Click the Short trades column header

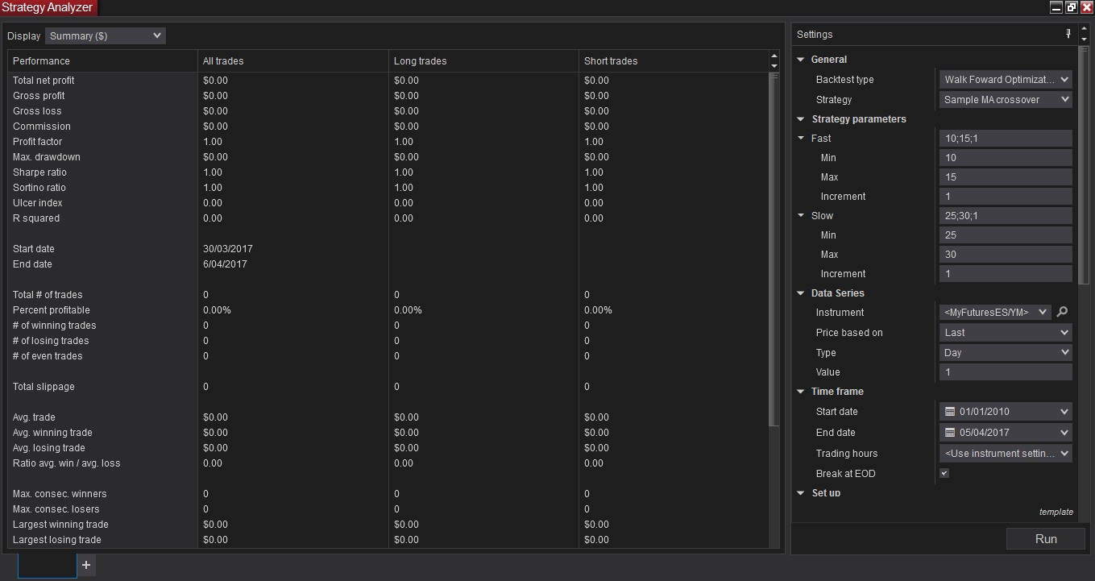(674, 61)
